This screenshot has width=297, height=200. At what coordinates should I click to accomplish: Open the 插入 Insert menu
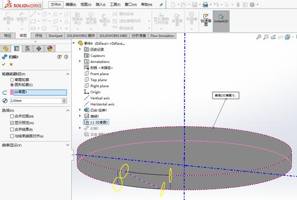101,4
